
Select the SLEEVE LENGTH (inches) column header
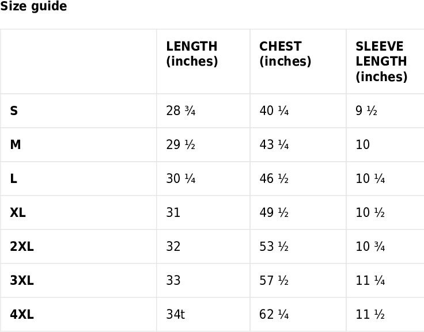(381, 62)
